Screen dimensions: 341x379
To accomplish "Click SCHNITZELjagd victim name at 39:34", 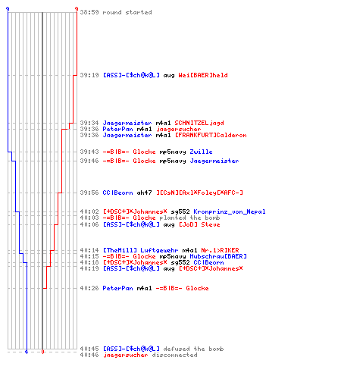I will pos(199,123).
